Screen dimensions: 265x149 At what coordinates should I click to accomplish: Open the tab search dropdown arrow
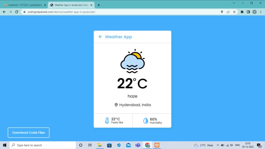(x=234, y=3)
